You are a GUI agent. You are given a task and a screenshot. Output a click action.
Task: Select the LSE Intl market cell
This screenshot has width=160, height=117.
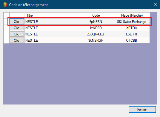(132, 34)
